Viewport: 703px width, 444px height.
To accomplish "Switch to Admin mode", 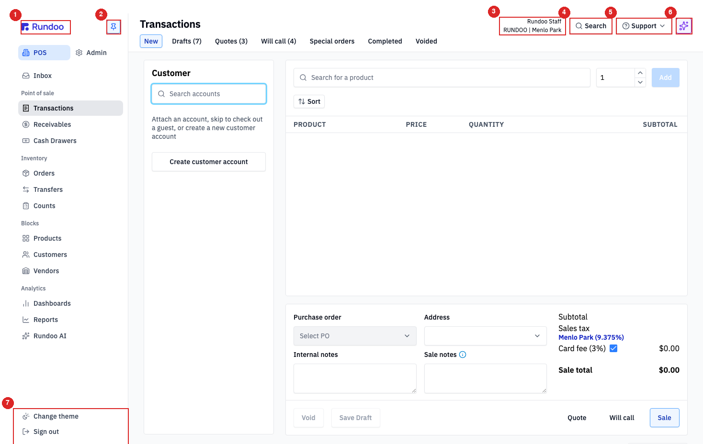I will click(x=91, y=53).
